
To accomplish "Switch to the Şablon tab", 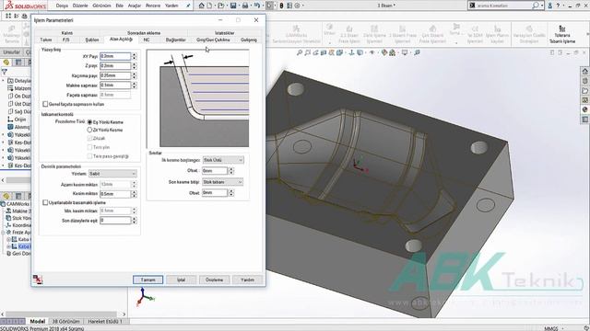I will click(92, 40).
